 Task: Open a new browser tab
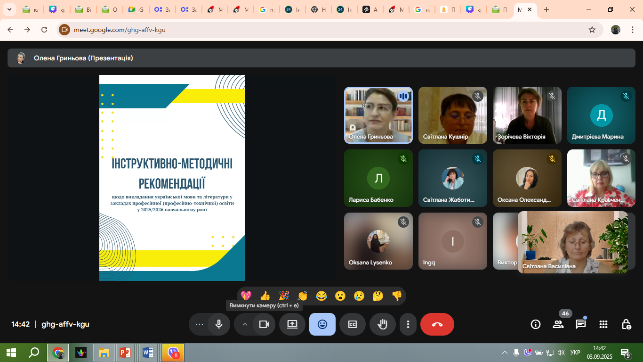tap(546, 9)
